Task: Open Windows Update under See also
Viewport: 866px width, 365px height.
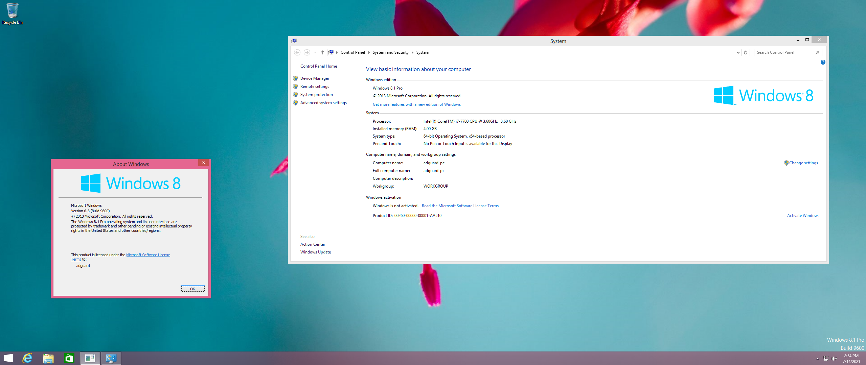Action: (x=316, y=252)
